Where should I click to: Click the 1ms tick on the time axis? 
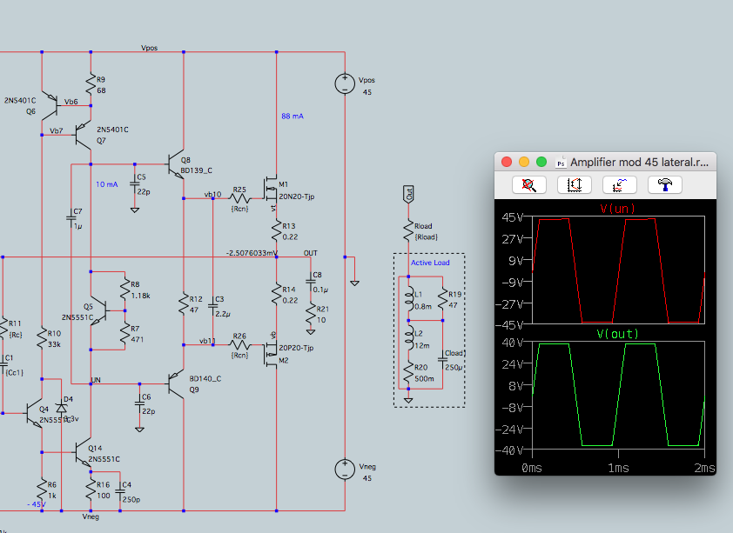pyautogui.click(x=618, y=468)
